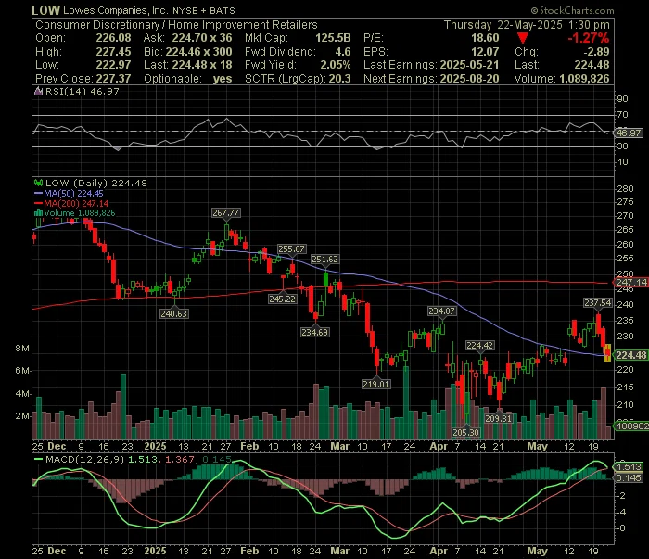
Task: Click the -1.27% percent change value
Action: [x=588, y=39]
